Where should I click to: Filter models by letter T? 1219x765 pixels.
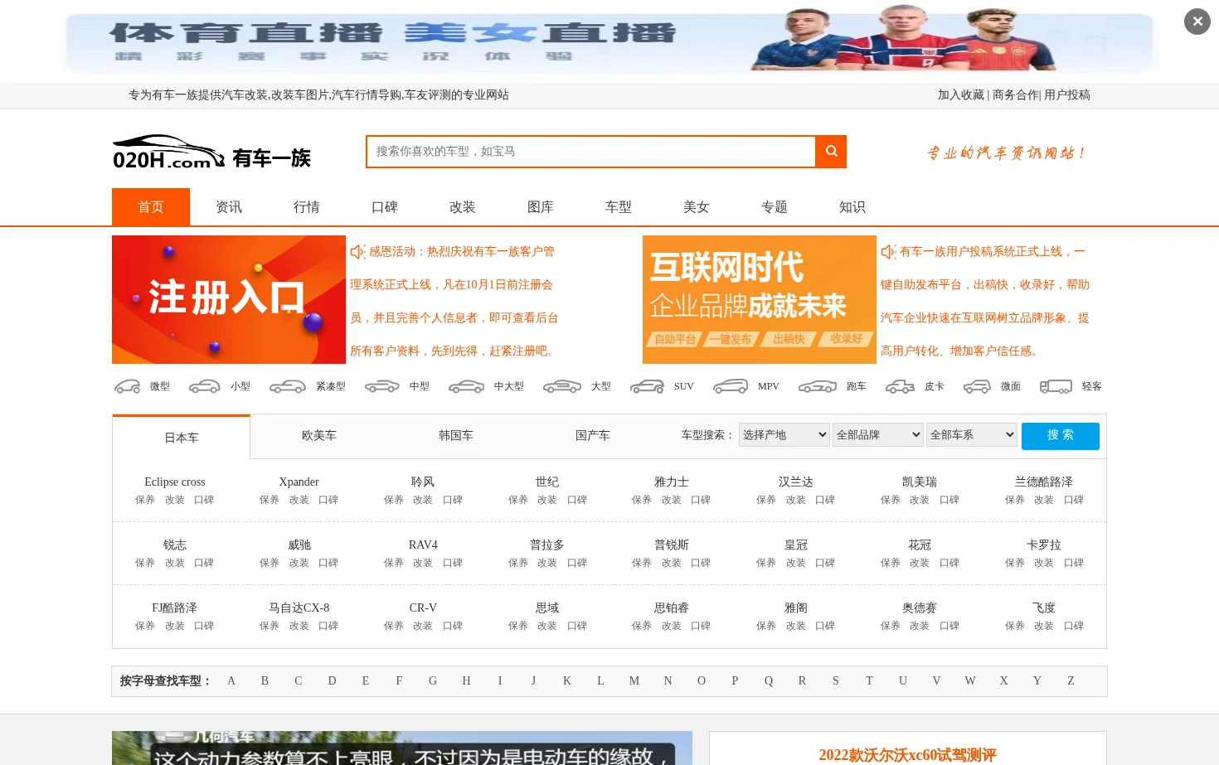869,680
